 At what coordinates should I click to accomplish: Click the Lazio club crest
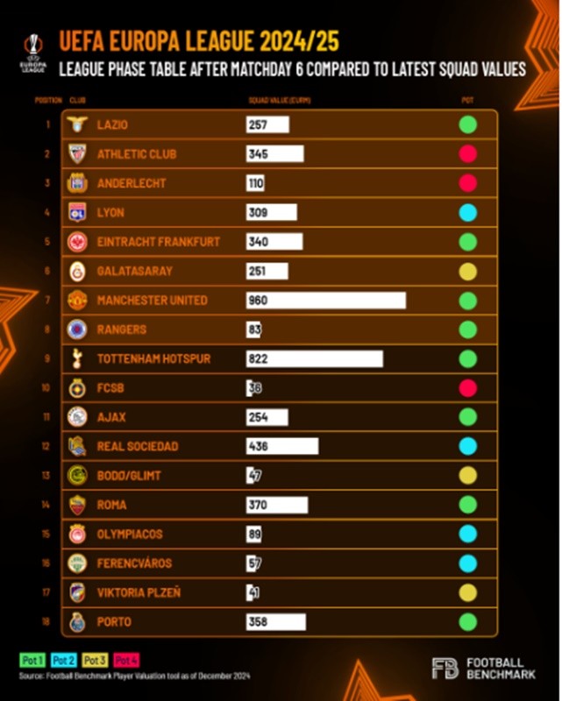coord(77,124)
